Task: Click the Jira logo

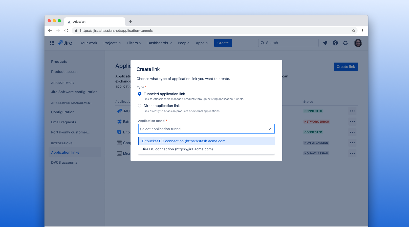Action: point(65,43)
